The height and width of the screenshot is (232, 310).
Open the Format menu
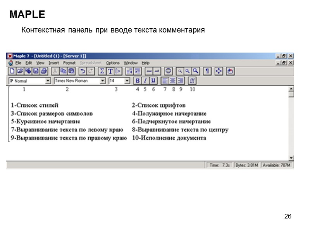click(x=69, y=63)
